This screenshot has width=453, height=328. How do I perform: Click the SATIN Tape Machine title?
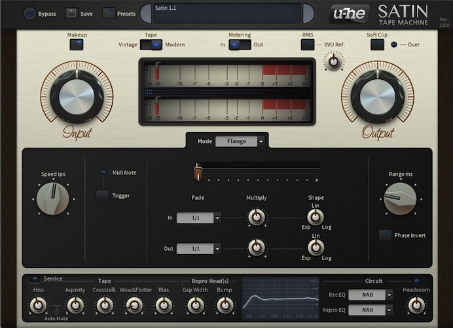point(403,15)
